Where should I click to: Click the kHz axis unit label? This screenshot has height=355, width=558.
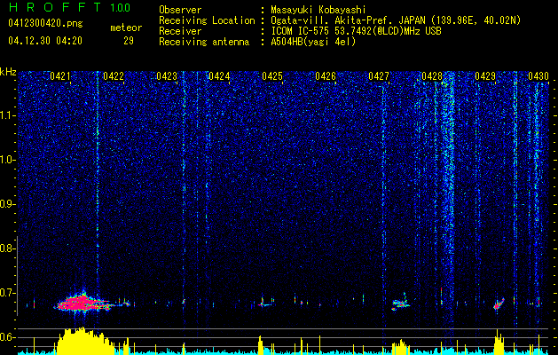(8, 72)
